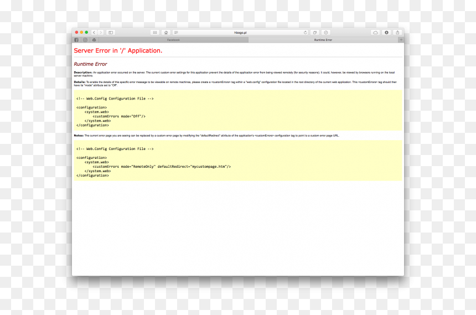The width and height of the screenshot is (476, 315).
Task: Reload the hbogo.pl page
Action: click(x=305, y=33)
